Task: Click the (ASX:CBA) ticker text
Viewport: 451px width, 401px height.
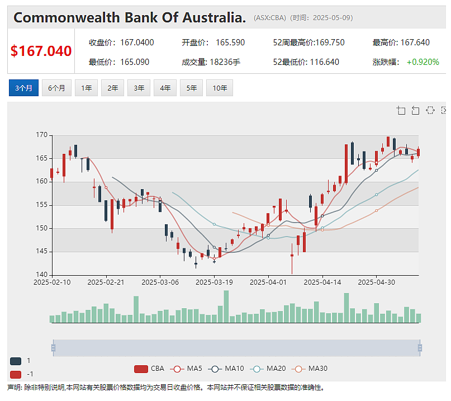Action: click(270, 18)
